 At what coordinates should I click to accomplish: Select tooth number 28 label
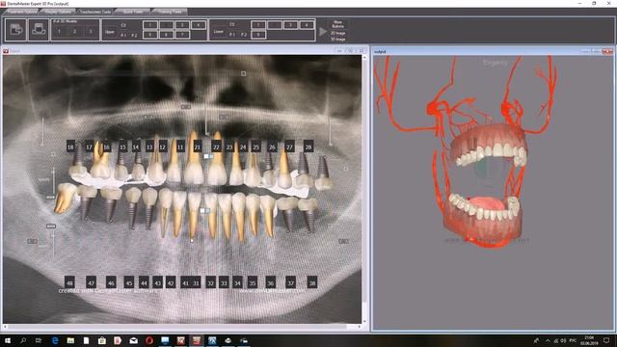tap(308, 147)
